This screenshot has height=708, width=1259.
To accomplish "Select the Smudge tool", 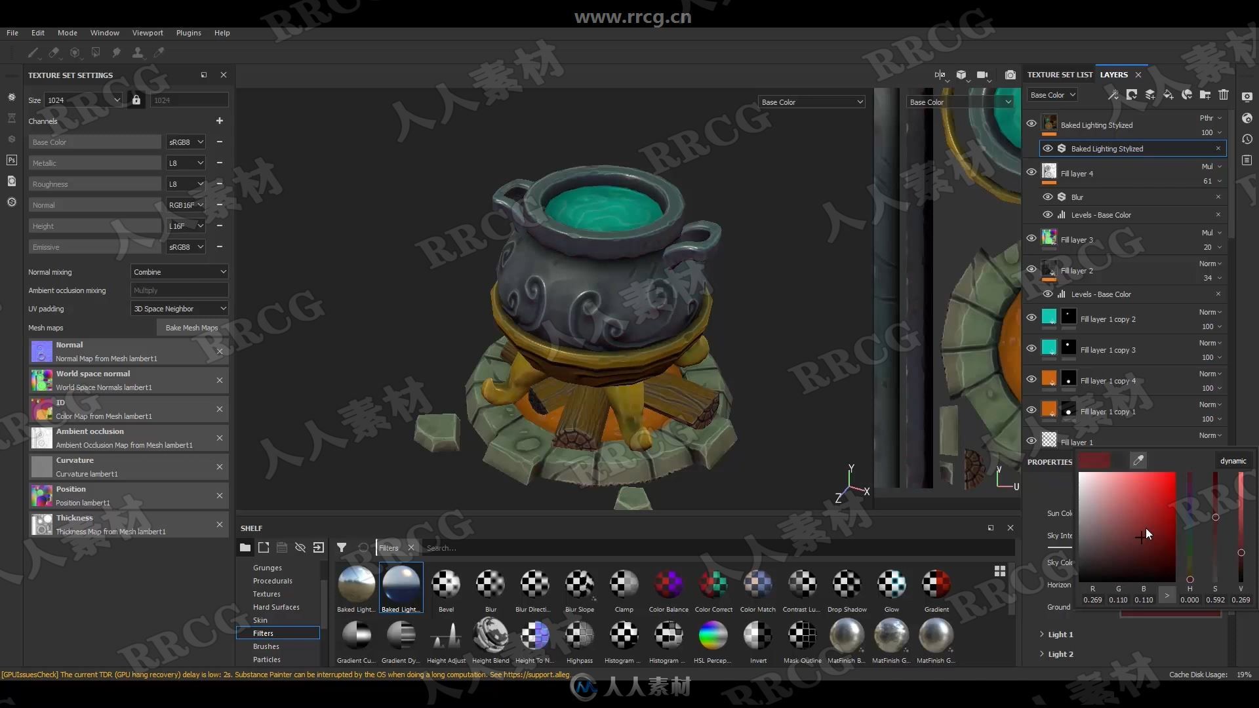I will tap(117, 53).
